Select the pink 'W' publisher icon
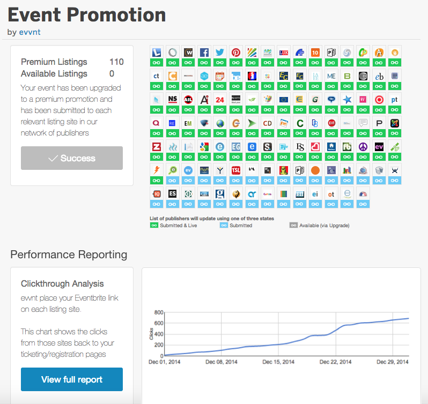This screenshot has height=404, width=428. click(x=363, y=100)
